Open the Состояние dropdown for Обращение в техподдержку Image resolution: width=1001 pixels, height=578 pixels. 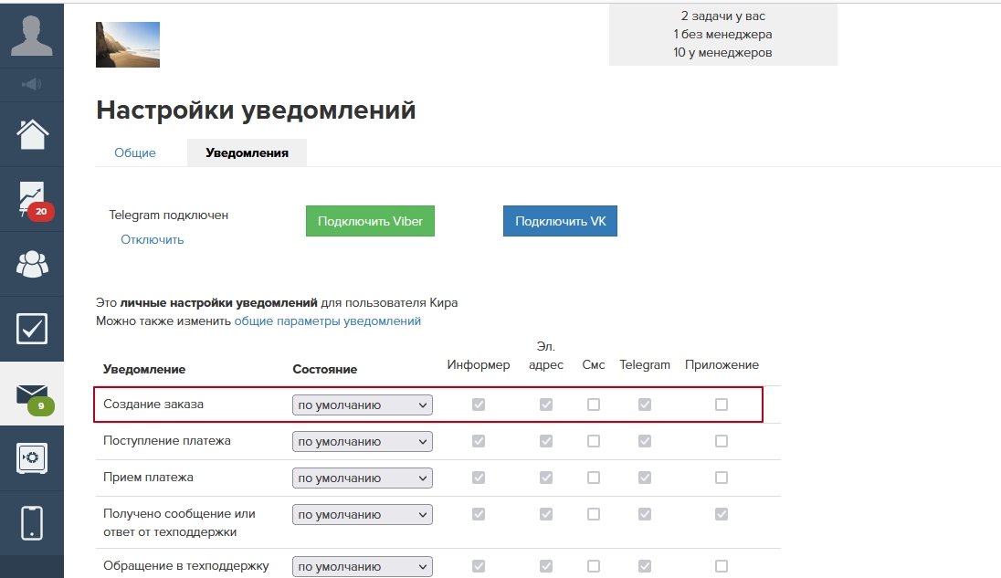[x=362, y=566]
